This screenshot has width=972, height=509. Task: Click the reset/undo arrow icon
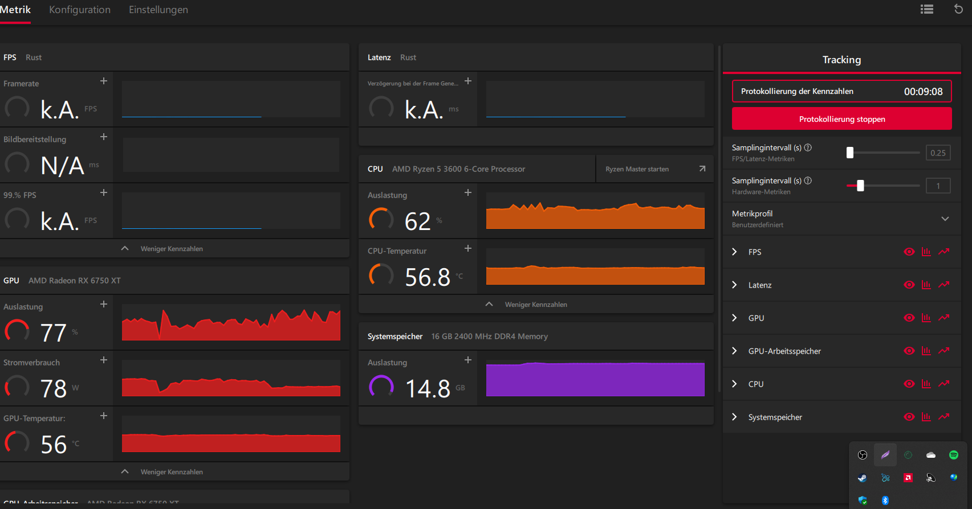click(x=958, y=9)
